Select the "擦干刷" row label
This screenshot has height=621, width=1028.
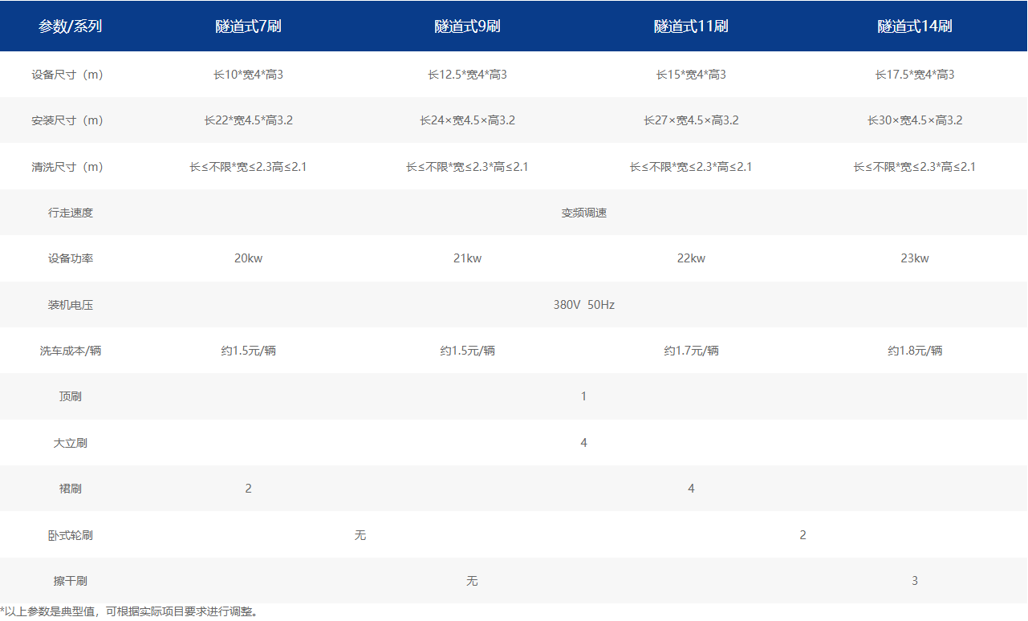[71, 581]
